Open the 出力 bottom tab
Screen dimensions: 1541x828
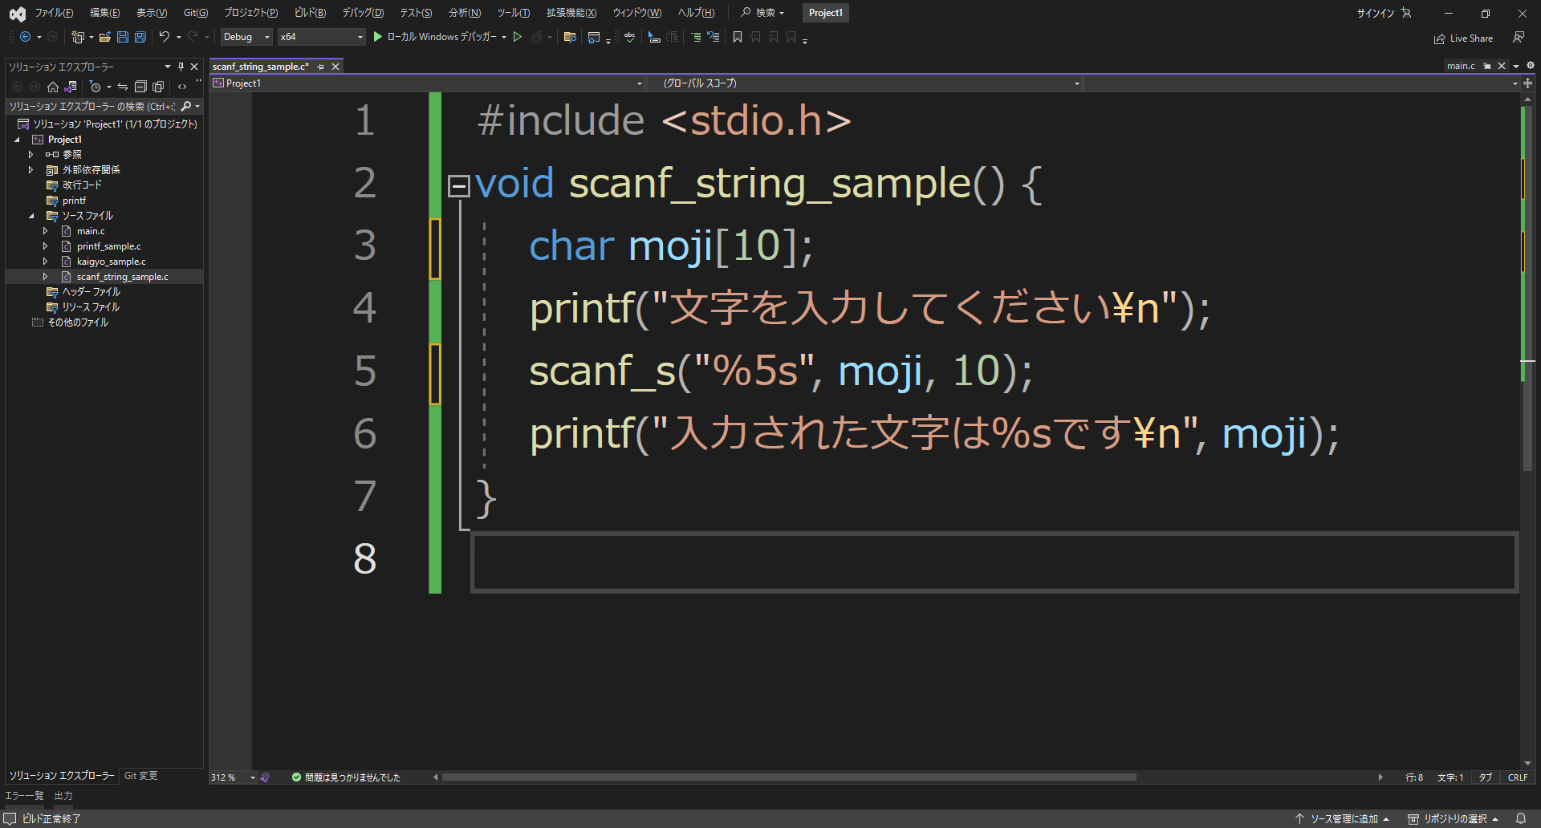[x=63, y=796]
